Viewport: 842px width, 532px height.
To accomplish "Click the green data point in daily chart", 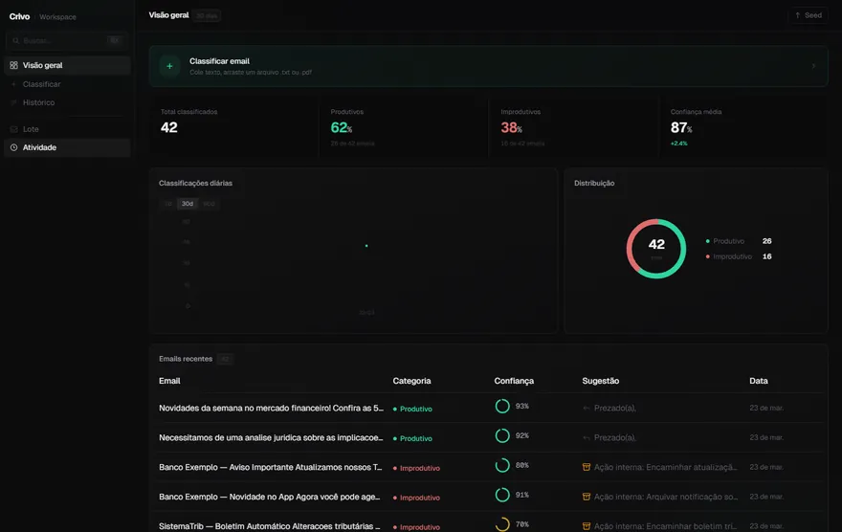I will pyautogui.click(x=366, y=246).
